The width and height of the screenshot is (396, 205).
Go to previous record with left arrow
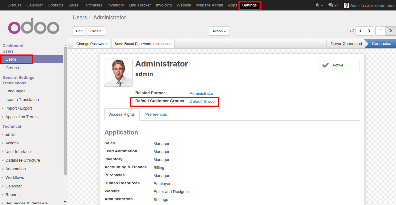point(360,31)
